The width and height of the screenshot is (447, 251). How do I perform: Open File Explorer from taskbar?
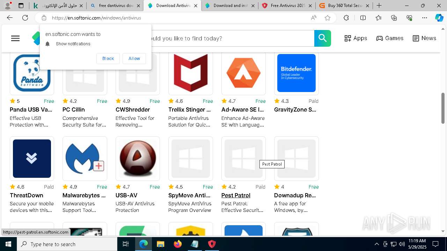tap(160, 244)
